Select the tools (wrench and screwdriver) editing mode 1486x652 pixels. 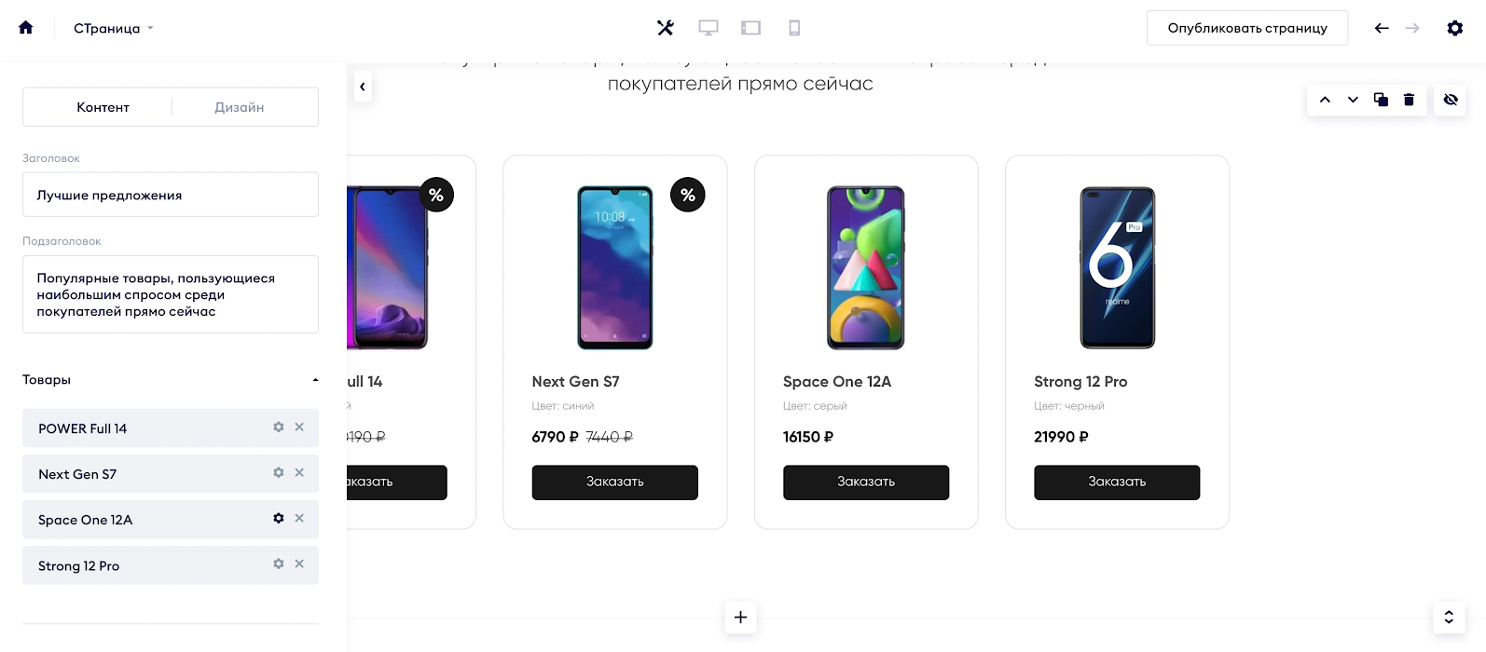tap(665, 28)
